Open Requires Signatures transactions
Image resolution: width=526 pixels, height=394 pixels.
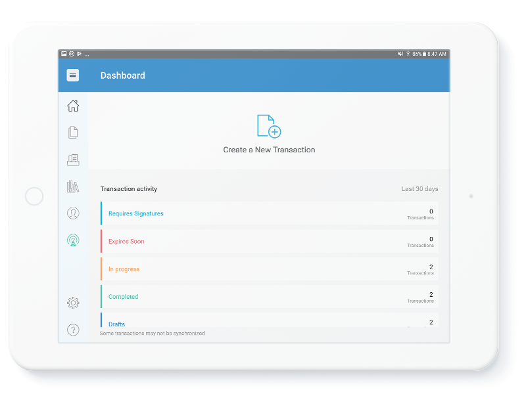[270, 213]
